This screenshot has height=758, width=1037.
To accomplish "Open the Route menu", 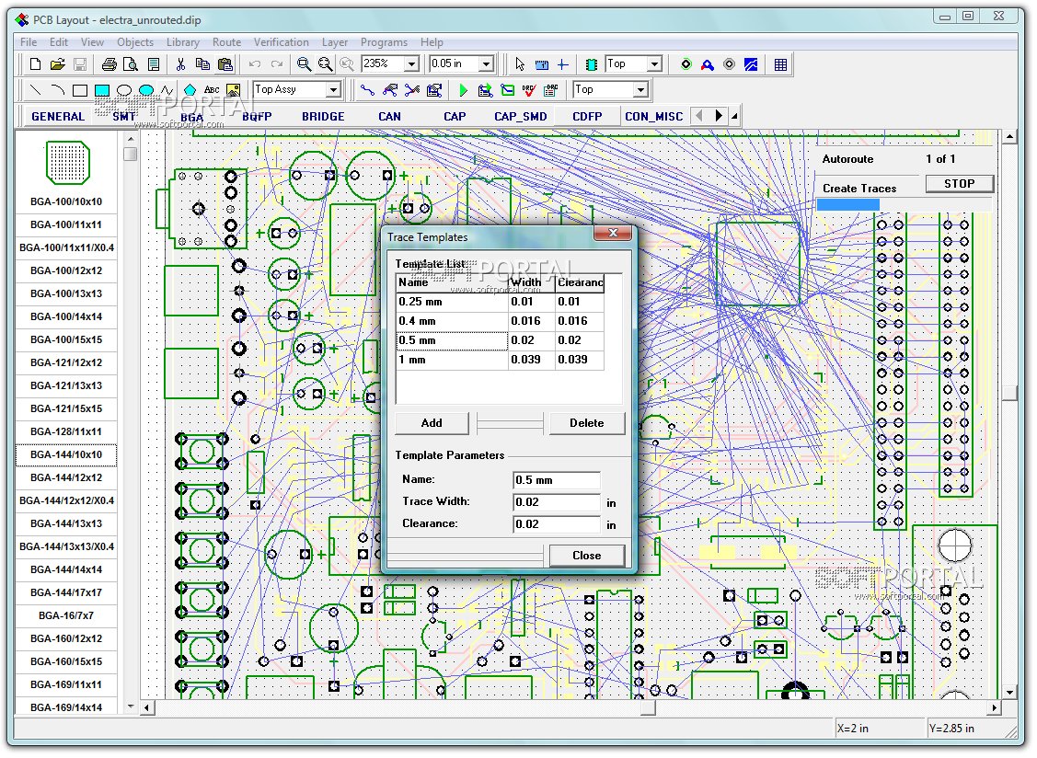I will 226,42.
